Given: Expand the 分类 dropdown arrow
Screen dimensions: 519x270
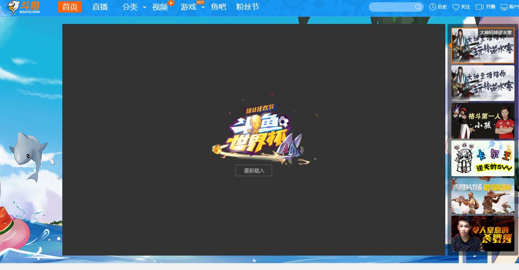Looking at the screenshot, I should [144, 7].
